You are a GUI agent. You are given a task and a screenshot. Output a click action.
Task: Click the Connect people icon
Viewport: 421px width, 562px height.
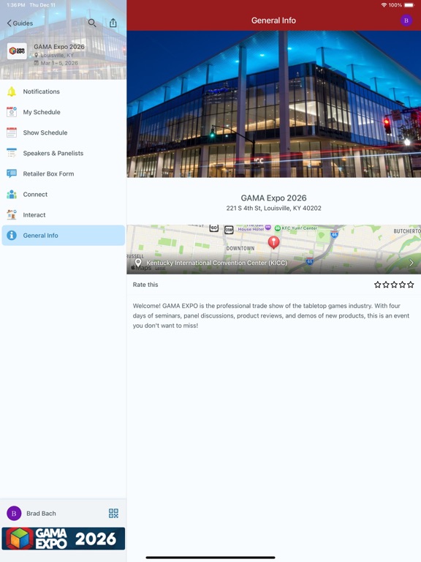(12, 194)
